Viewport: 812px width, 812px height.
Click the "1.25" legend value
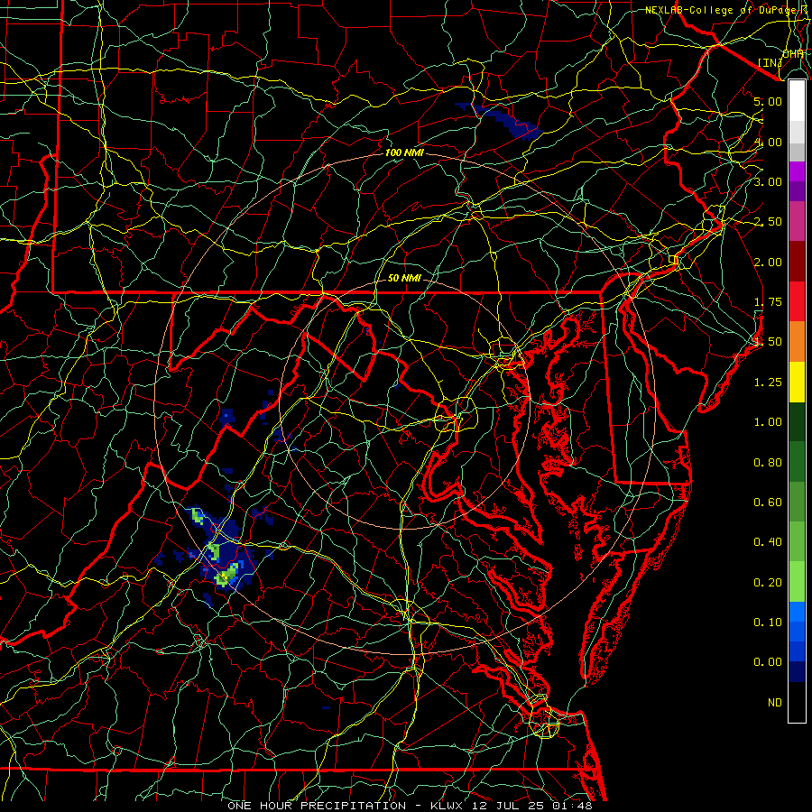[768, 383]
